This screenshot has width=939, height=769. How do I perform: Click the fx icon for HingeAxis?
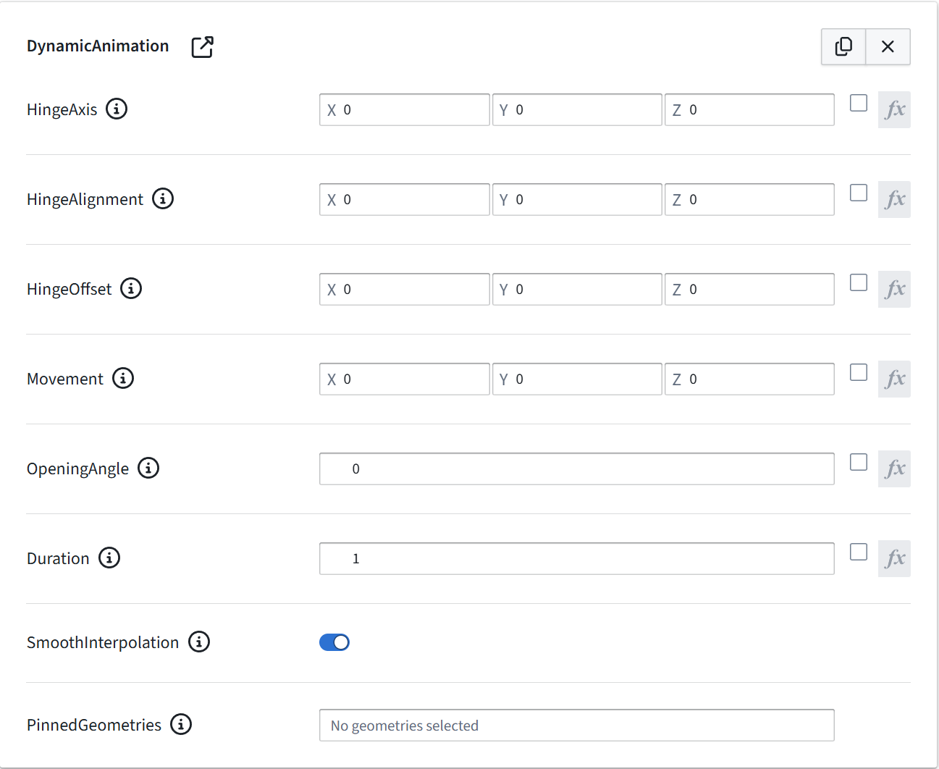(x=894, y=109)
